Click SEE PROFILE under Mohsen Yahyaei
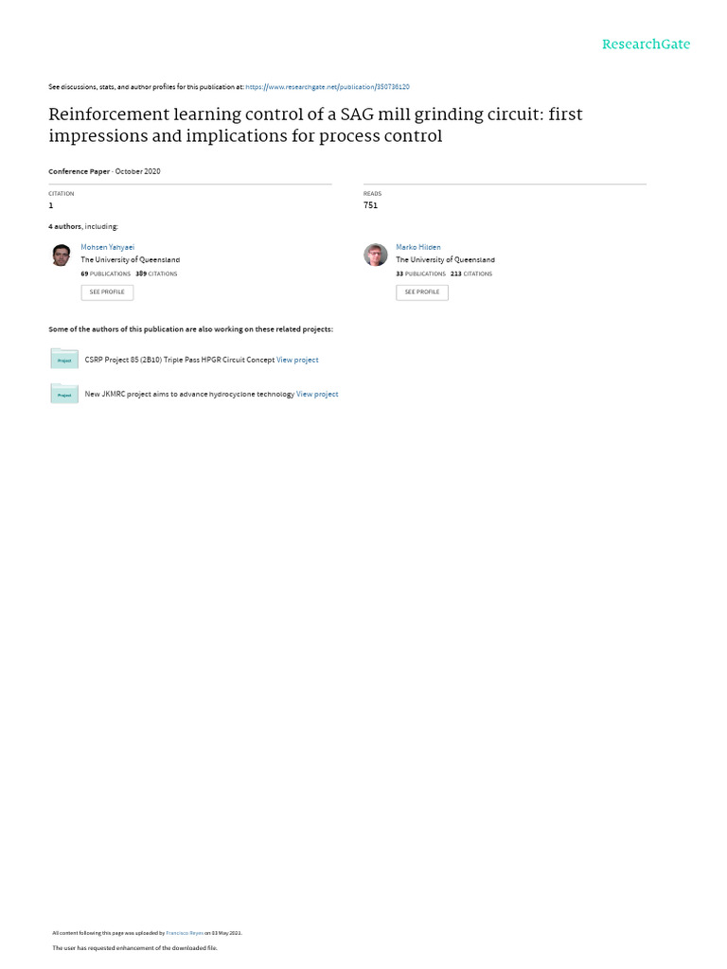The image size is (727, 969). (107, 292)
